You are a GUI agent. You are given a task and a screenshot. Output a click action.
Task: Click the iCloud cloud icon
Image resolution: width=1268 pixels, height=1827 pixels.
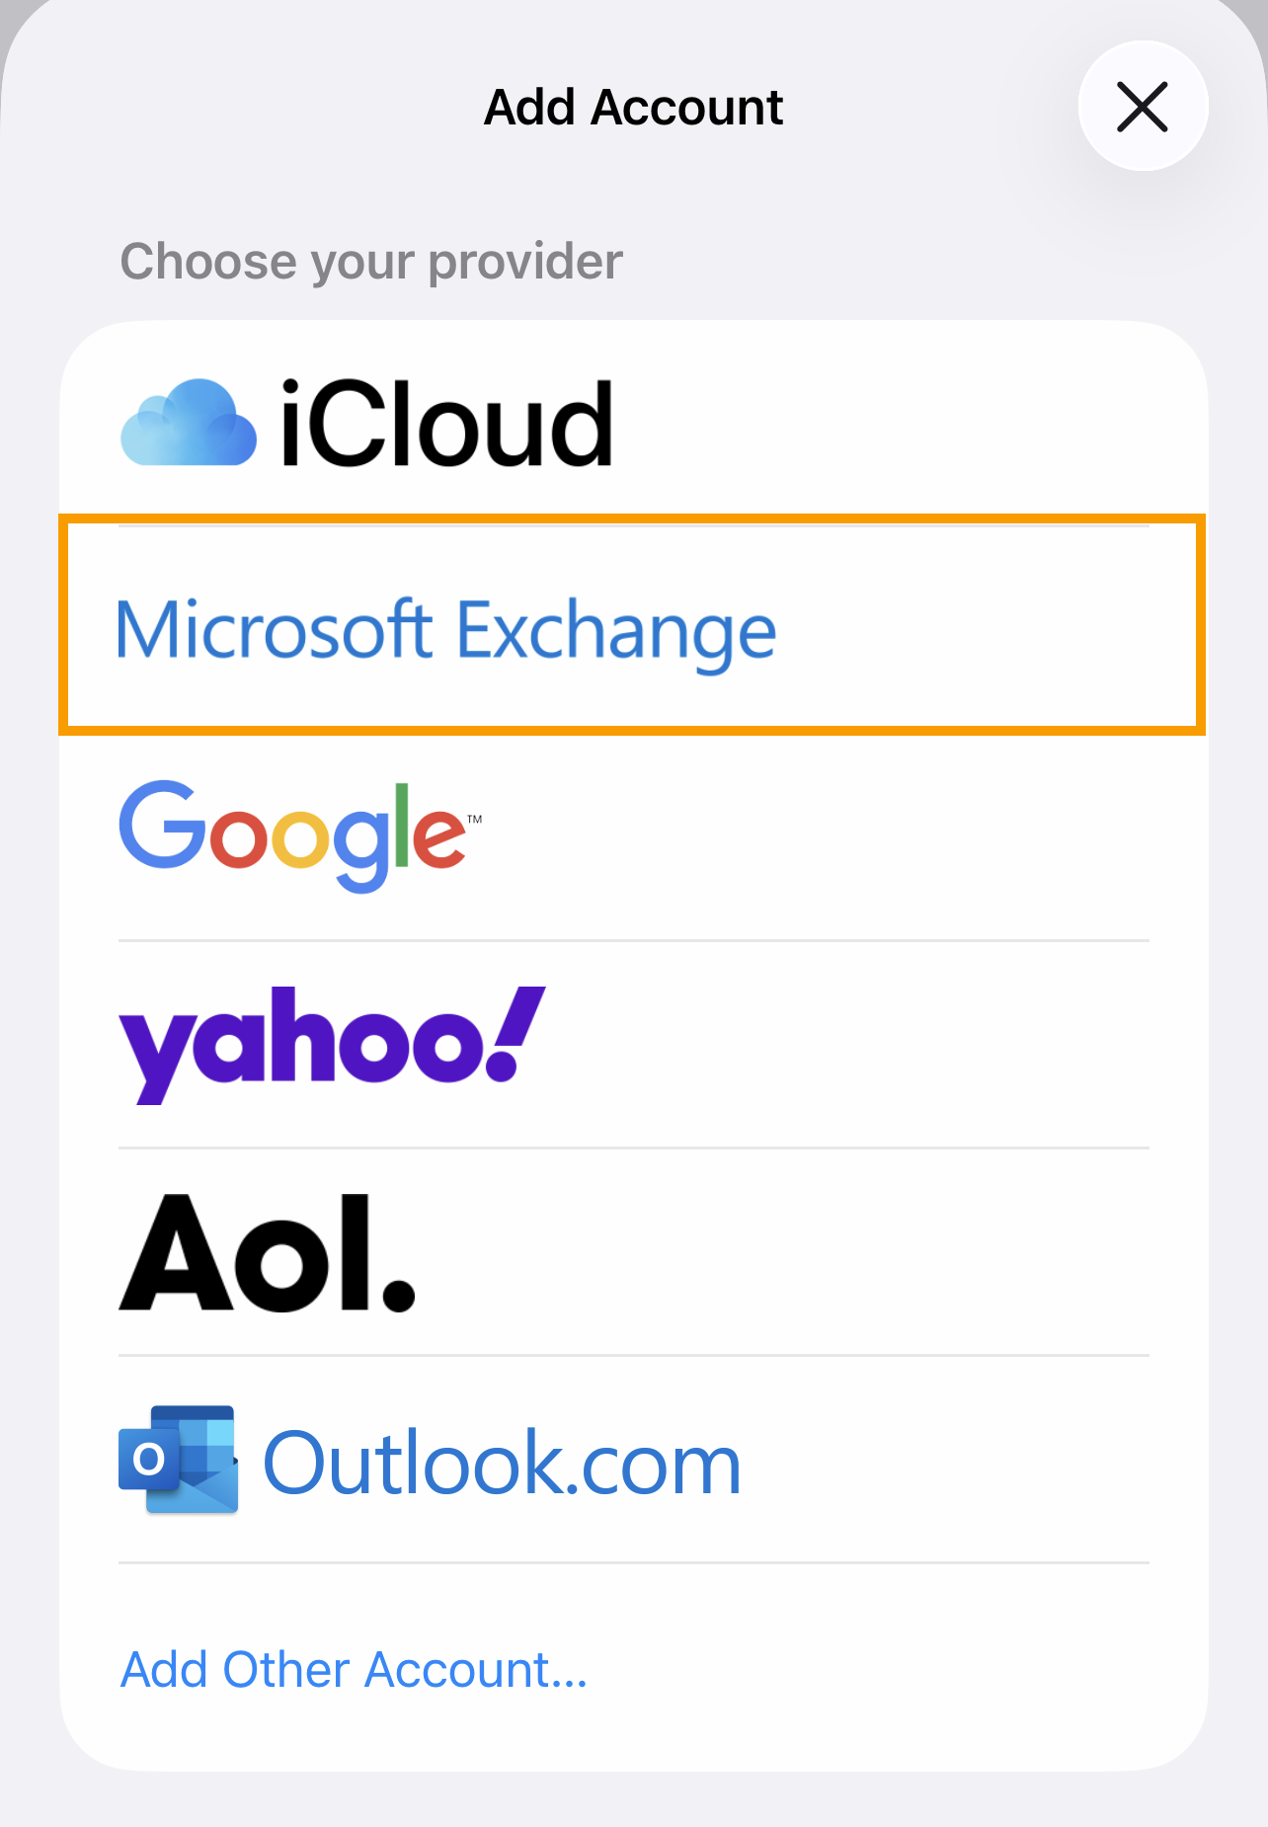click(x=188, y=423)
